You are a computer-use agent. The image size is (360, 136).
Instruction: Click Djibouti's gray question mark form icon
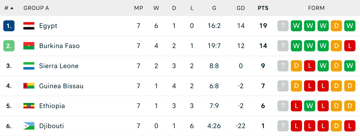tap(283, 126)
